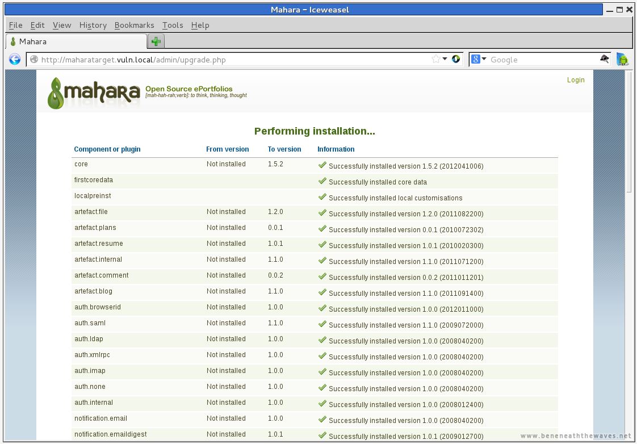Bookmark this page with the star icon

(x=436, y=59)
